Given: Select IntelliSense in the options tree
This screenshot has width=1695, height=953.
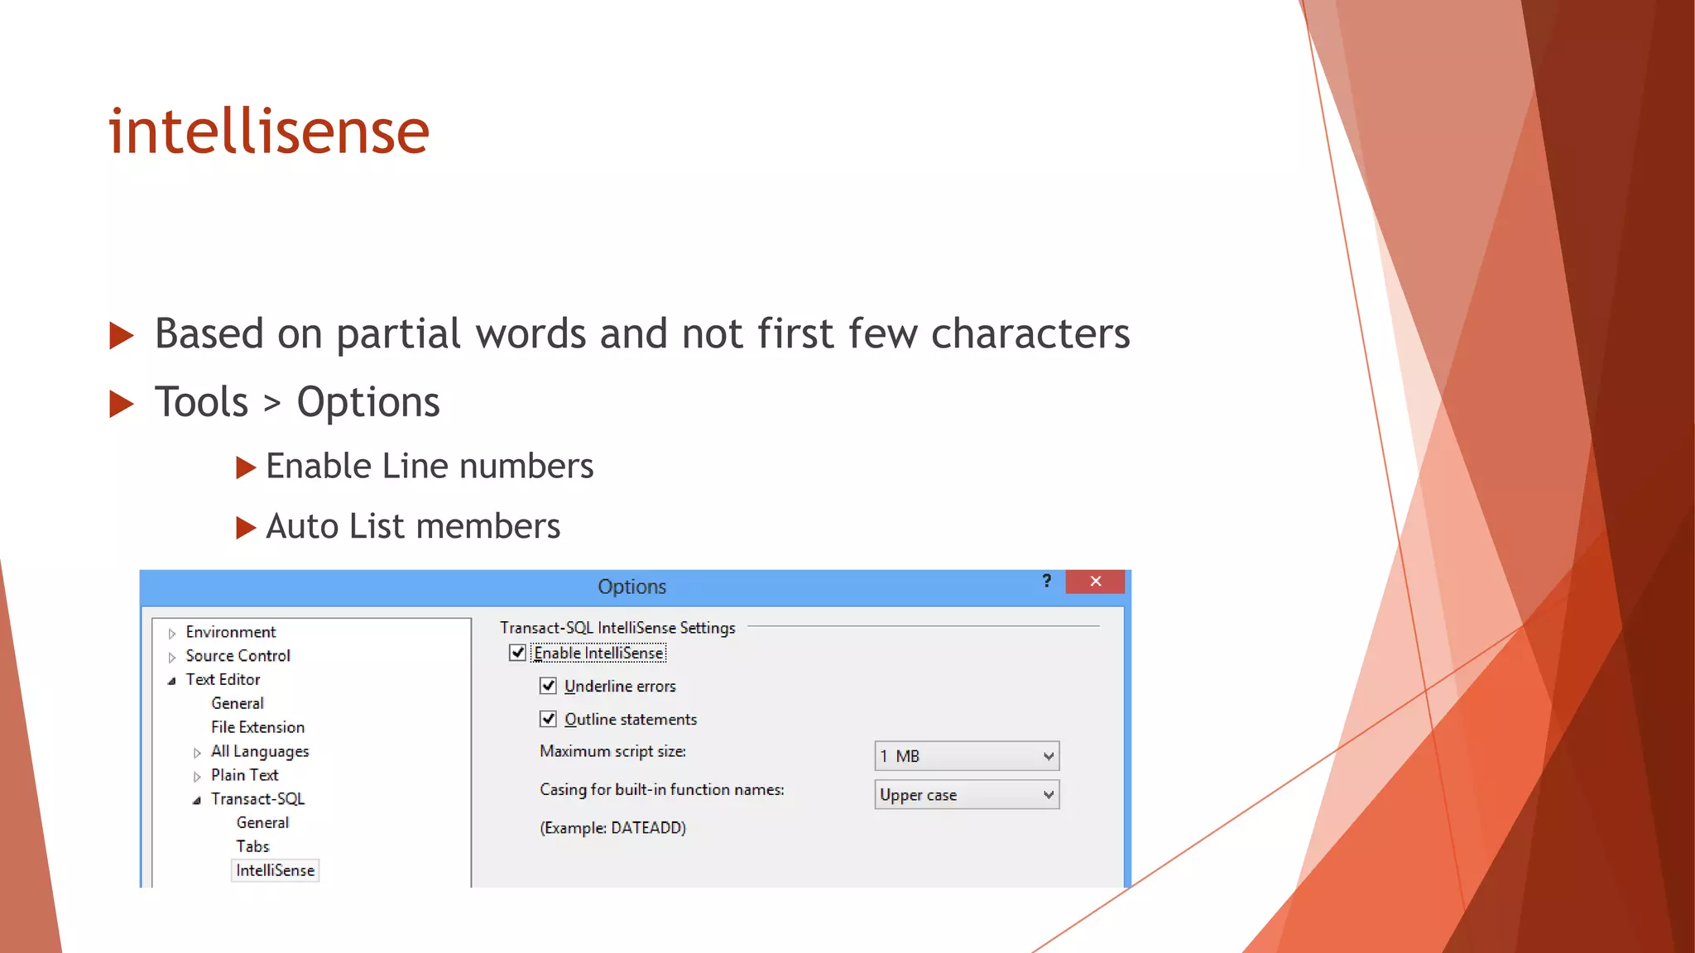Looking at the screenshot, I should (x=275, y=870).
